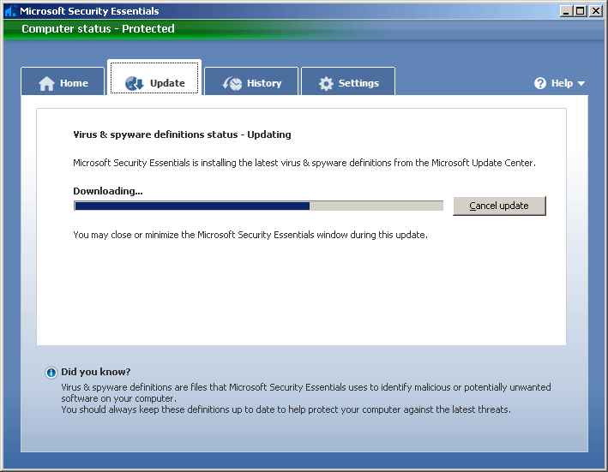608x472 pixels.
Task: Click the Security Essentials title bar icon
Action: [10, 11]
